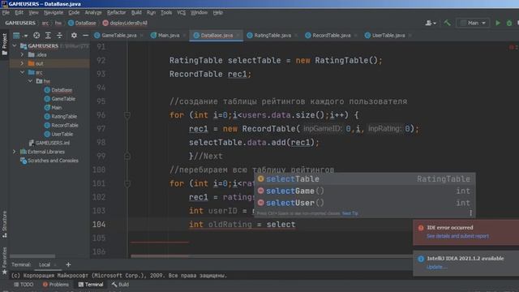This screenshot has height=292, width=519.
Task: Click the Run green play icon
Action: pyautogui.click(x=497, y=23)
